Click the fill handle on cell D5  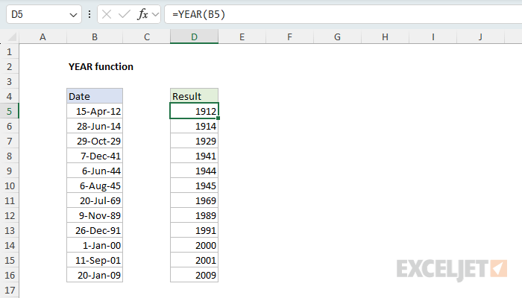pyautogui.click(x=218, y=118)
